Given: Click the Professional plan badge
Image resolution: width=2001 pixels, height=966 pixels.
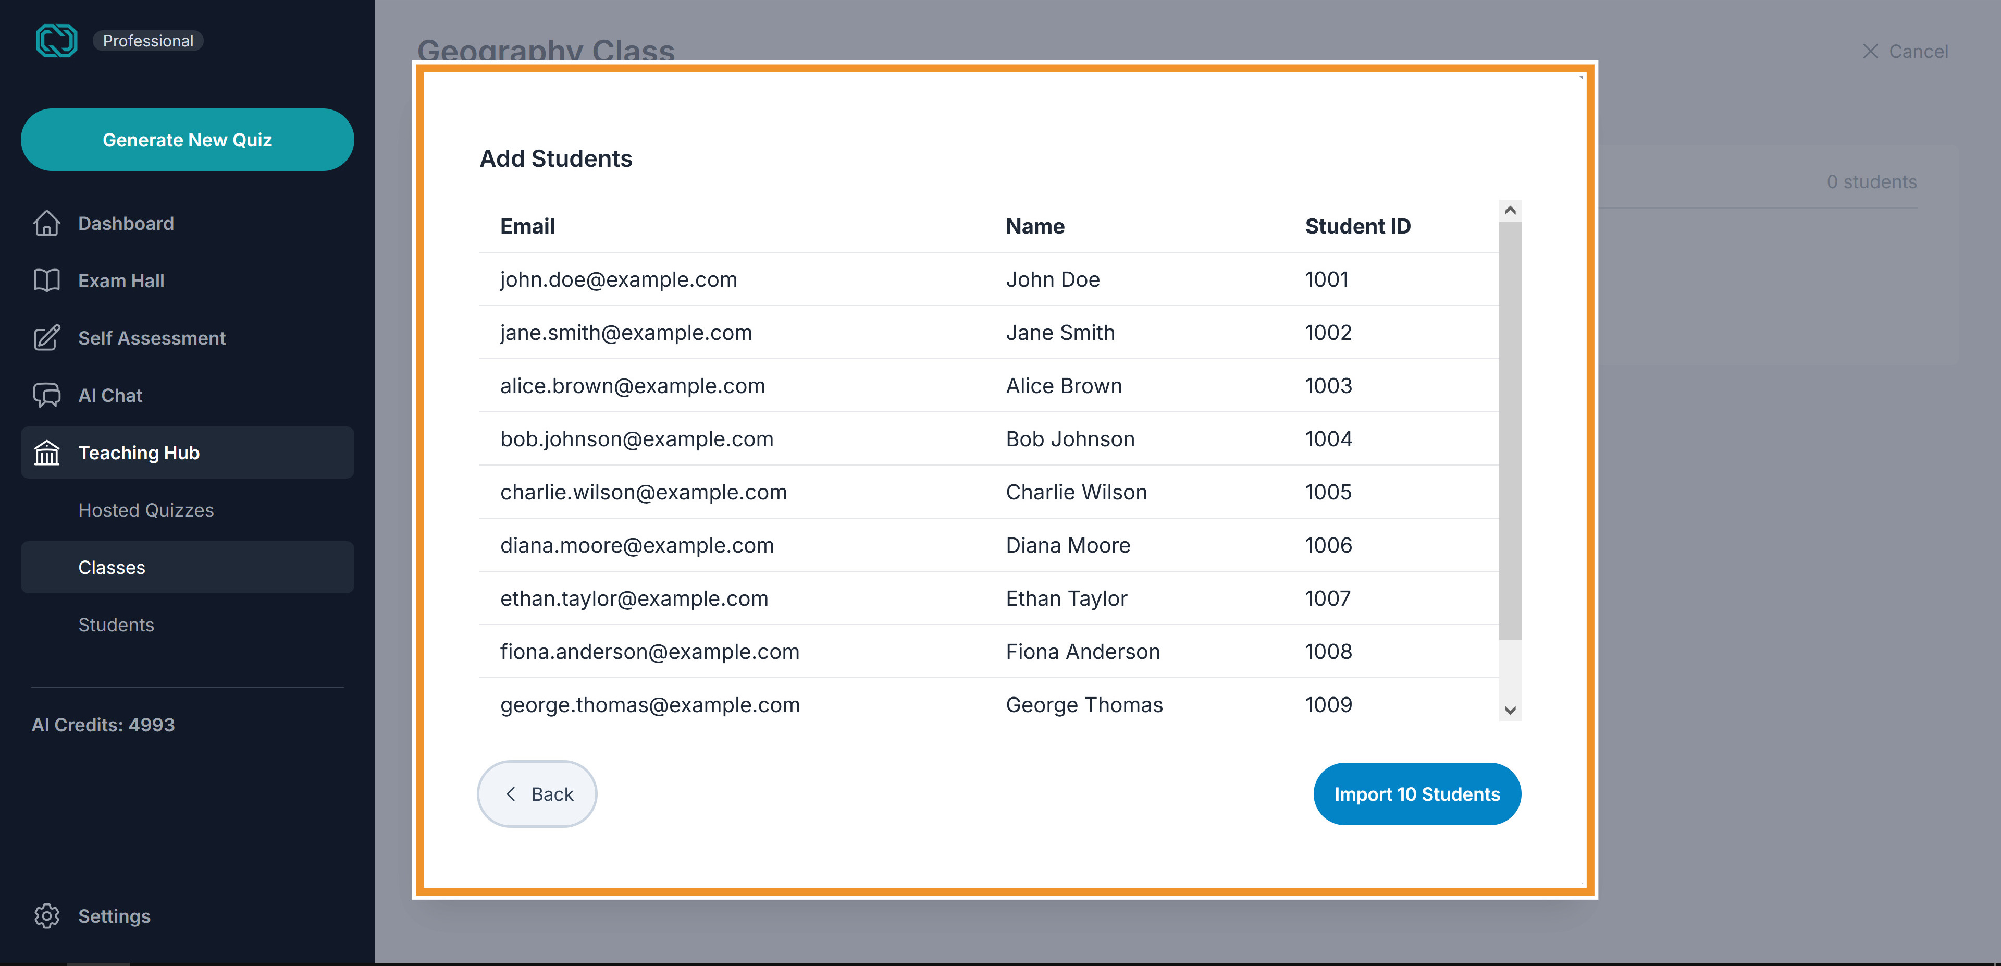Looking at the screenshot, I should coord(147,41).
